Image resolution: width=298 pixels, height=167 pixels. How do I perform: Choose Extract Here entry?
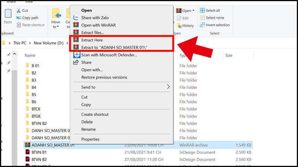coord(92,40)
